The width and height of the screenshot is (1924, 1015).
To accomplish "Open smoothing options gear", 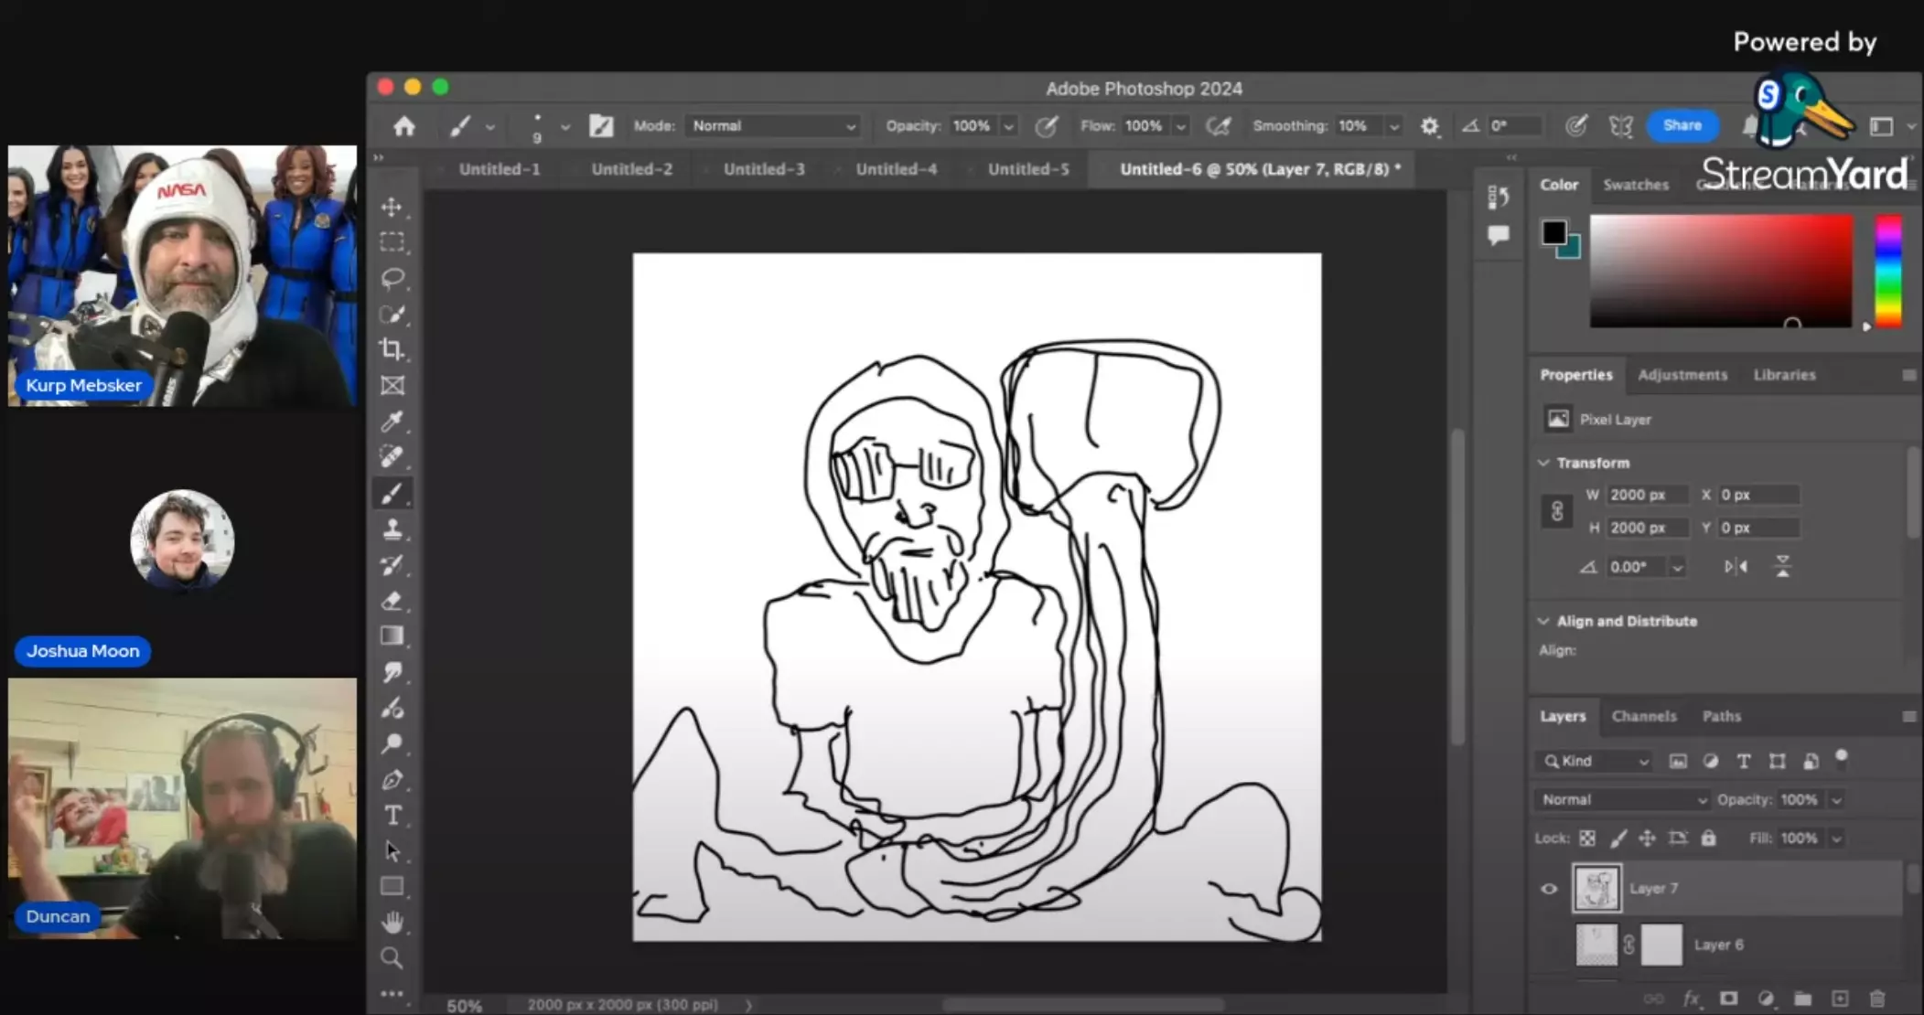I will click(1430, 126).
